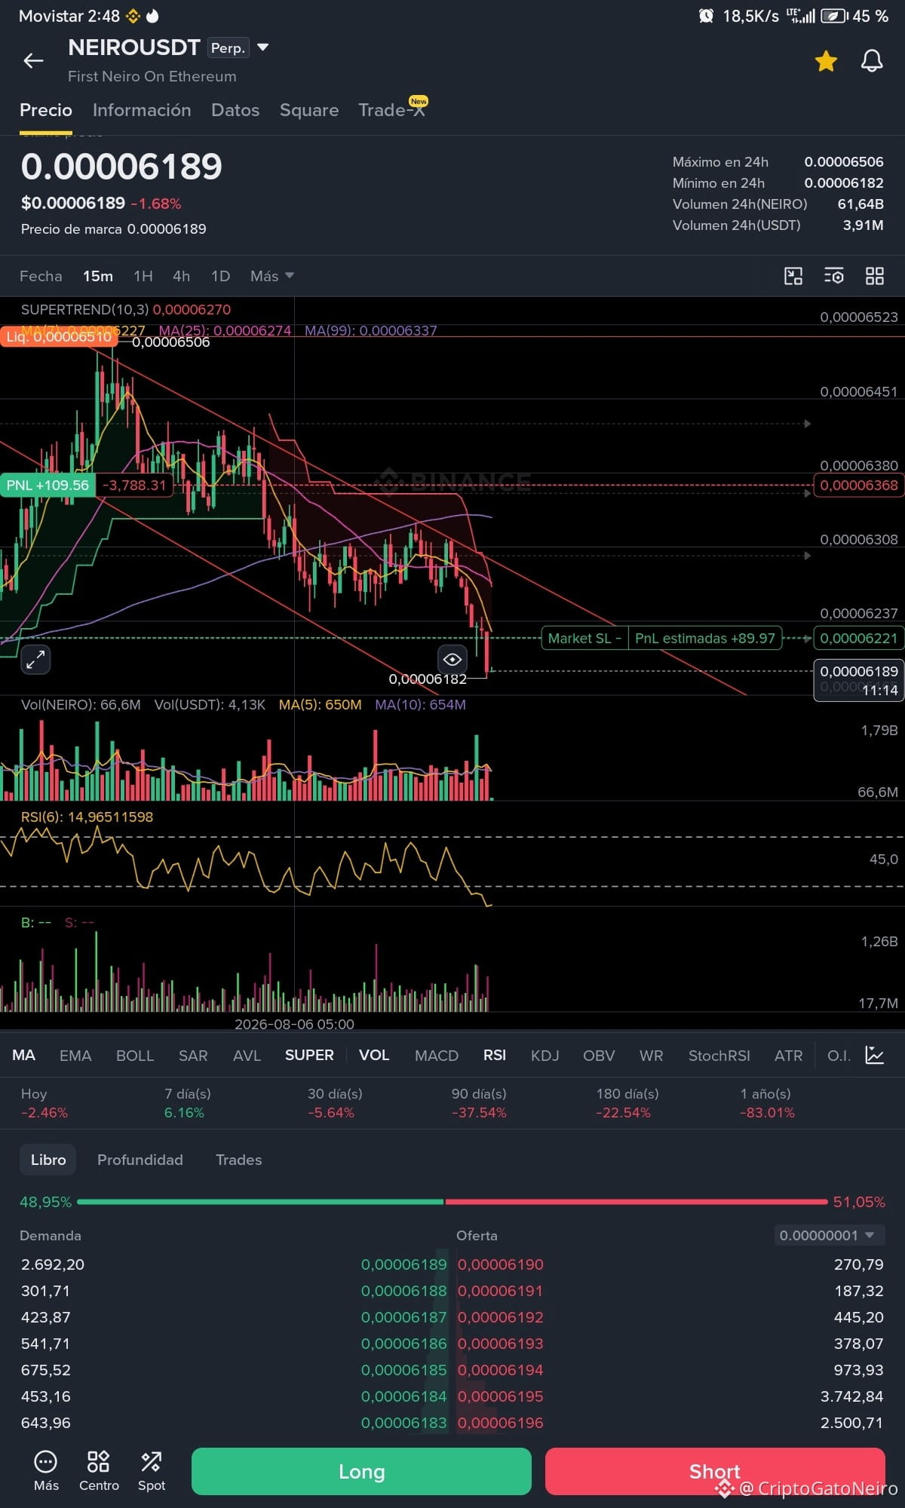Enable the O.I. indicator
The width and height of the screenshot is (905, 1508).
pos(839,1056)
